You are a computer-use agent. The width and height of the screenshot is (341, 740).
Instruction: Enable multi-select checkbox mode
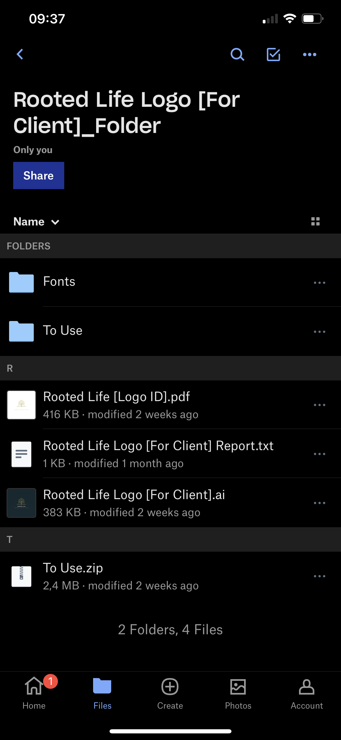[273, 54]
